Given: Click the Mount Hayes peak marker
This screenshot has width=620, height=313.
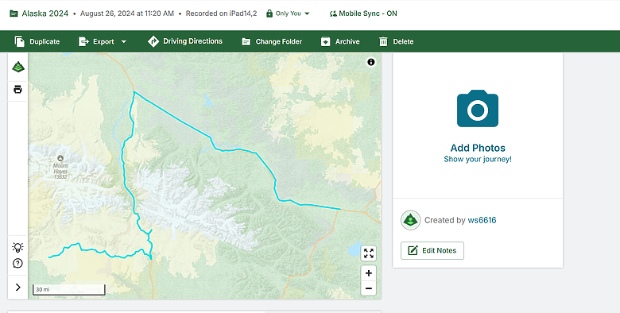Looking at the screenshot, I should [60, 158].
